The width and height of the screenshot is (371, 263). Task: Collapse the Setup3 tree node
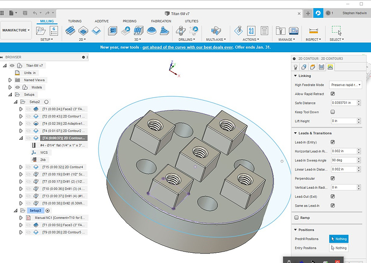pyautogui.click(x=16, y=210)
